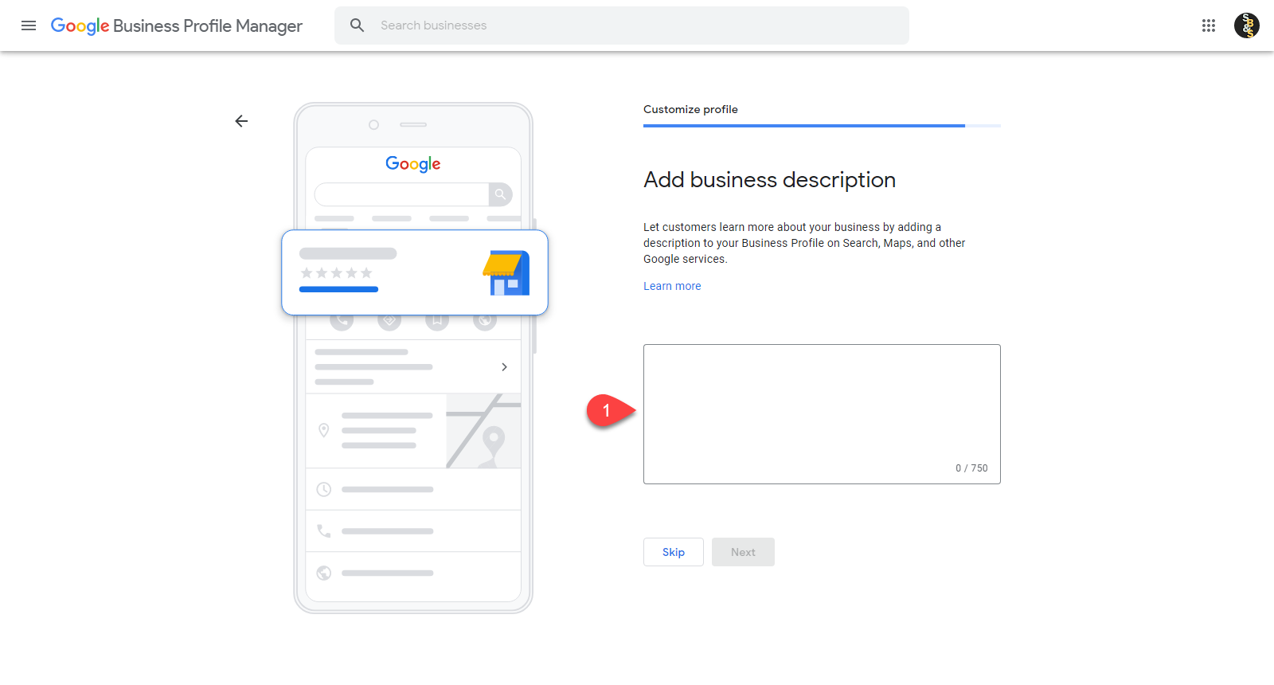Focus the Search businesses field
The image size is (1274, 685).
[x=621, y=25]
